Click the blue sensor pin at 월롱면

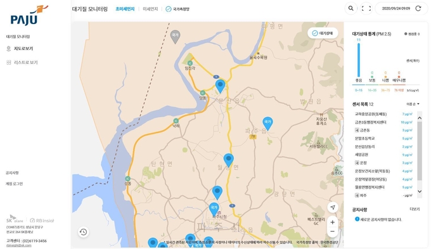pos(228,160)
